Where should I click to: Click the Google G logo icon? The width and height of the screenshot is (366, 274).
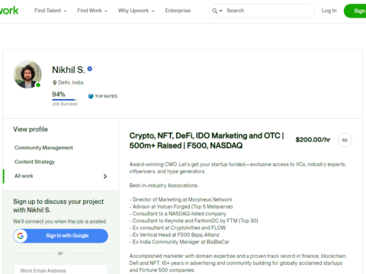21,236
